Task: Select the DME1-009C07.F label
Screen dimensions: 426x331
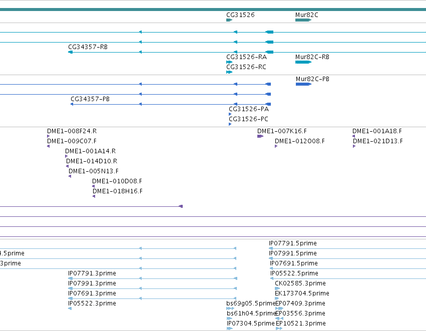Action: click(x=72, y=141)
